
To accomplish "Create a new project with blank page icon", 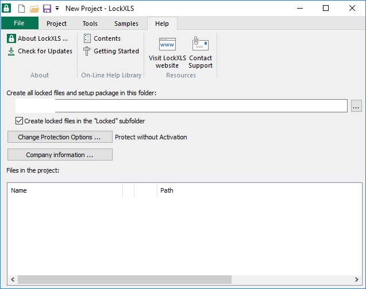I will point(21,9).
